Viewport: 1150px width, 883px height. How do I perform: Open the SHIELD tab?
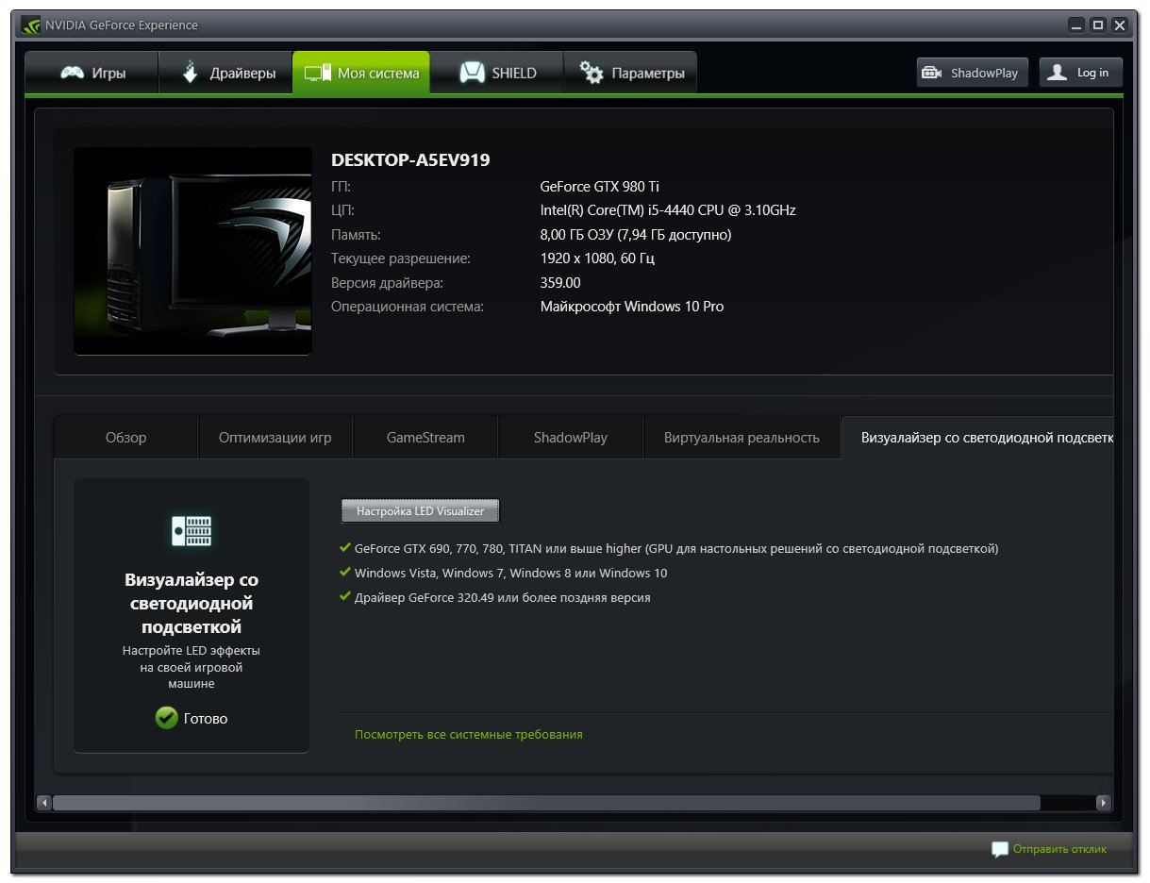(496, 73)
